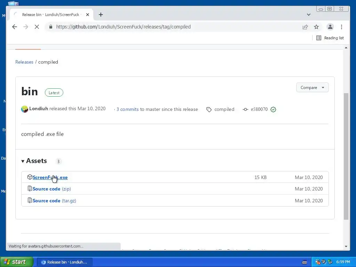
Task: Click the system tray clock 6:59 PM
Action: [343, 262]
